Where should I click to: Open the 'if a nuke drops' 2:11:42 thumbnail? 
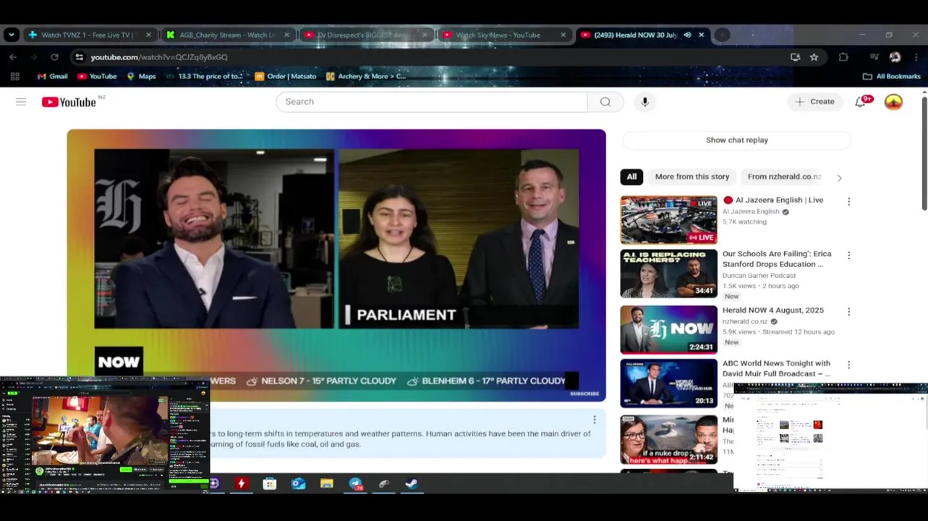point(668,439)
